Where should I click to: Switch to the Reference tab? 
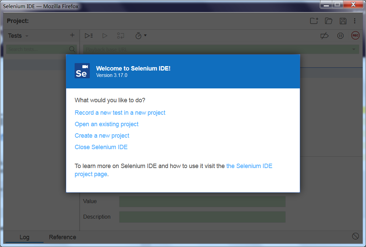point(62,237)
